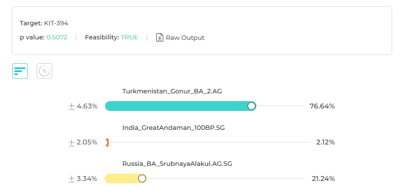Switch to the bar chart view
This screenshot has height=196, width=400.
click(20, 71)
